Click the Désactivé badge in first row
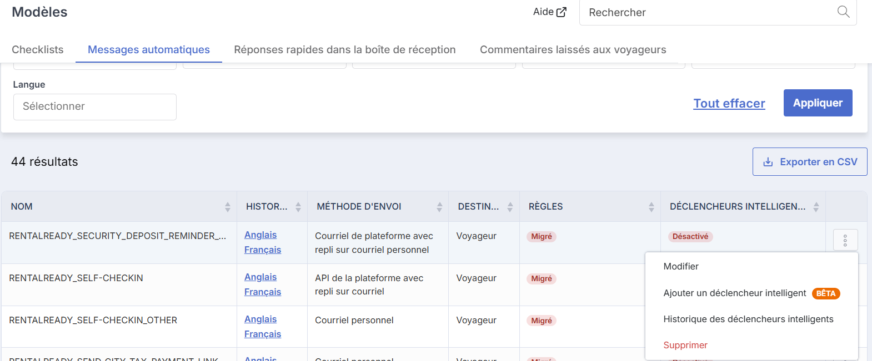 pyautogui.click(x=690, y=236)
